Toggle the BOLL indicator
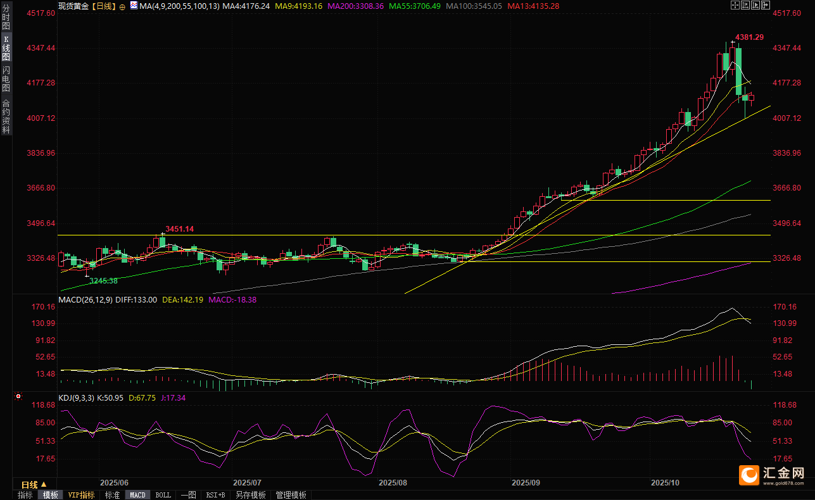The height and width of the screenshot is (500, 815). [163, 495]
